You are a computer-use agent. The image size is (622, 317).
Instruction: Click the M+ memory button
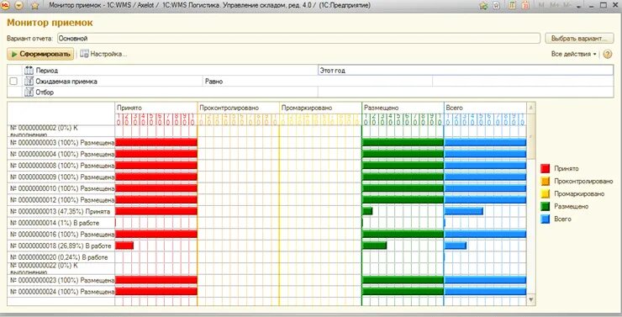click(x=554, y=6)
